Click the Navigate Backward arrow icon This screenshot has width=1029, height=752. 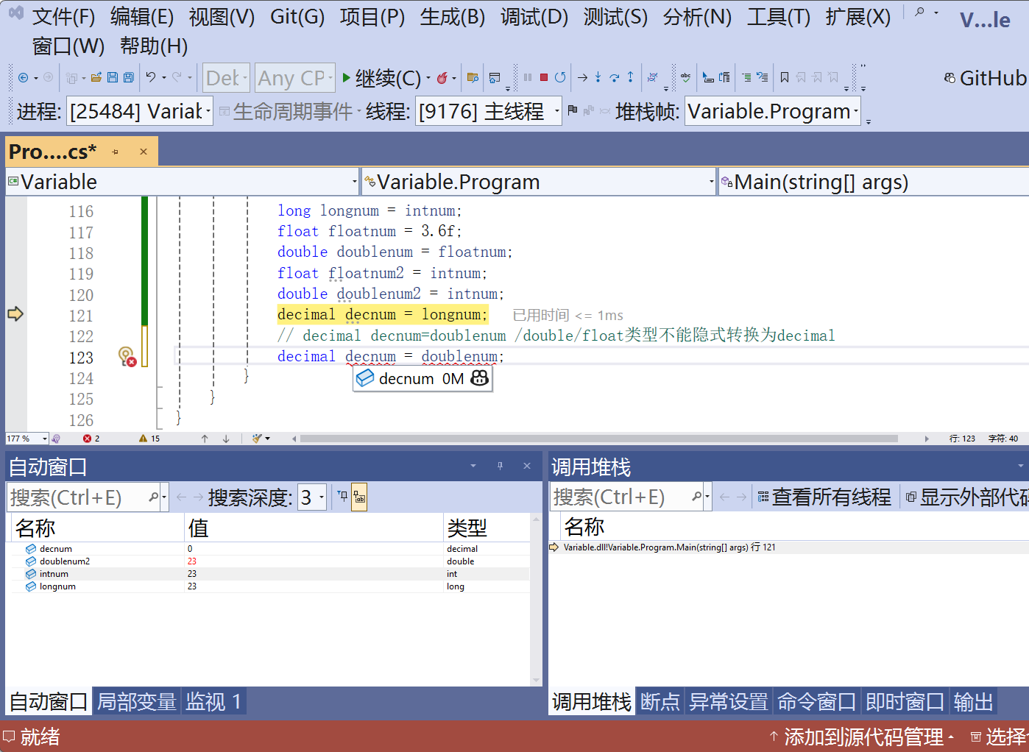pyautogui.click(x=23, y=77)
